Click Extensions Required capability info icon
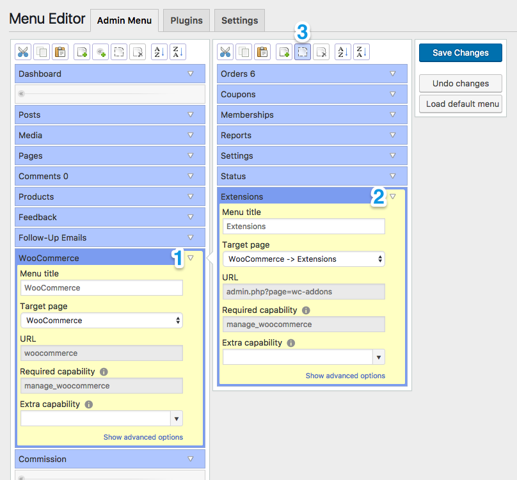The image size is (517, 480). click(306, 310)
